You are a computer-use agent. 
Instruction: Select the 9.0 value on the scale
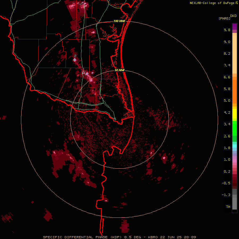pyautogui.click(x=227, y=42)
